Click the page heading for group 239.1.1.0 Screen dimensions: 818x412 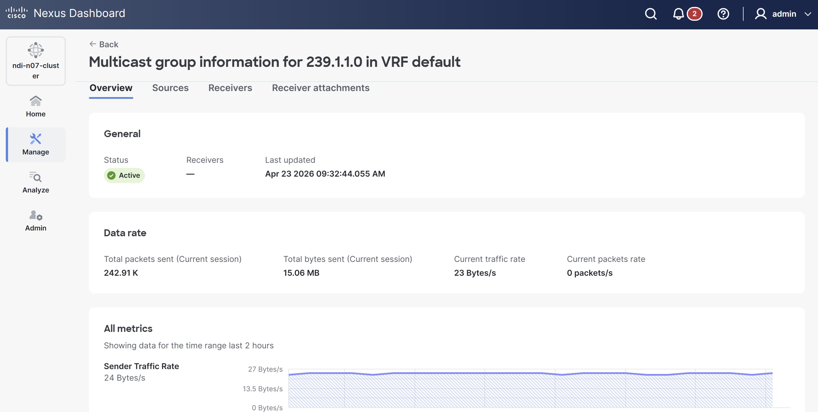click(x=274, y=62)
